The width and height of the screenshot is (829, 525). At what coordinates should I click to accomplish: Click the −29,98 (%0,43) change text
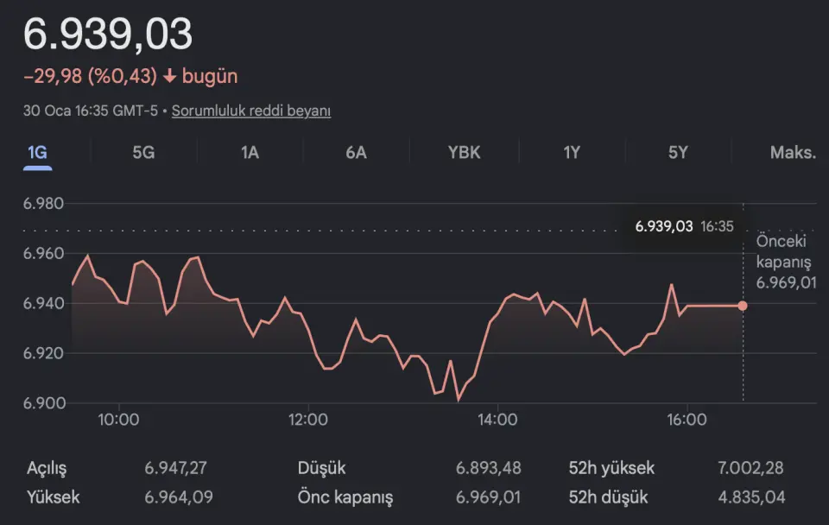click(91, 76)
